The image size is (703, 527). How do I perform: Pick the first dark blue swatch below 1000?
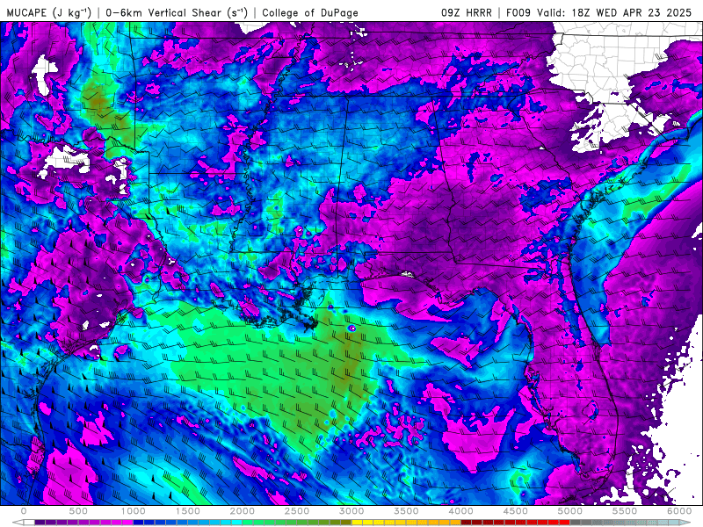(x=139, y=522)
